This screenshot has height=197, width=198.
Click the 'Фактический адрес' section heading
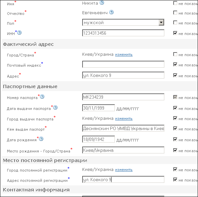(x=28, y=44)
